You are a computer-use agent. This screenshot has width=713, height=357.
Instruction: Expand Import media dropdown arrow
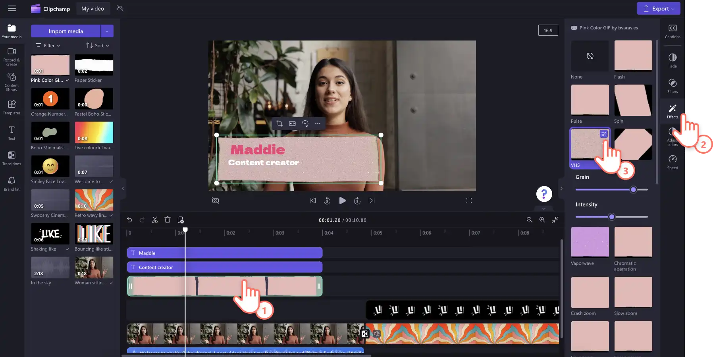[x=107, y=31]
